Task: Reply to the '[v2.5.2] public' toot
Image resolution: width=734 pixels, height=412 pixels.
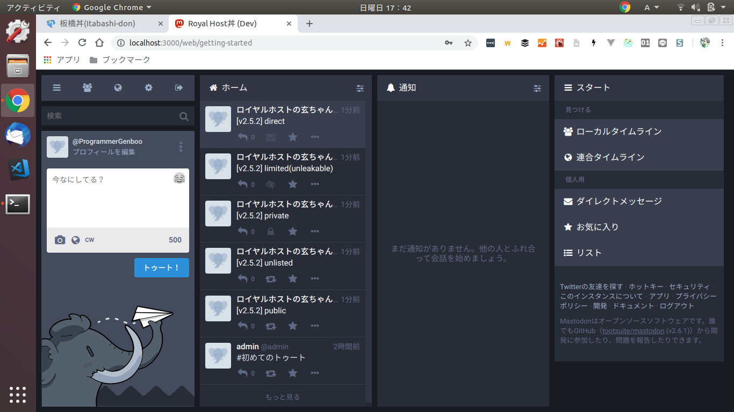Action: coord(243,326)
